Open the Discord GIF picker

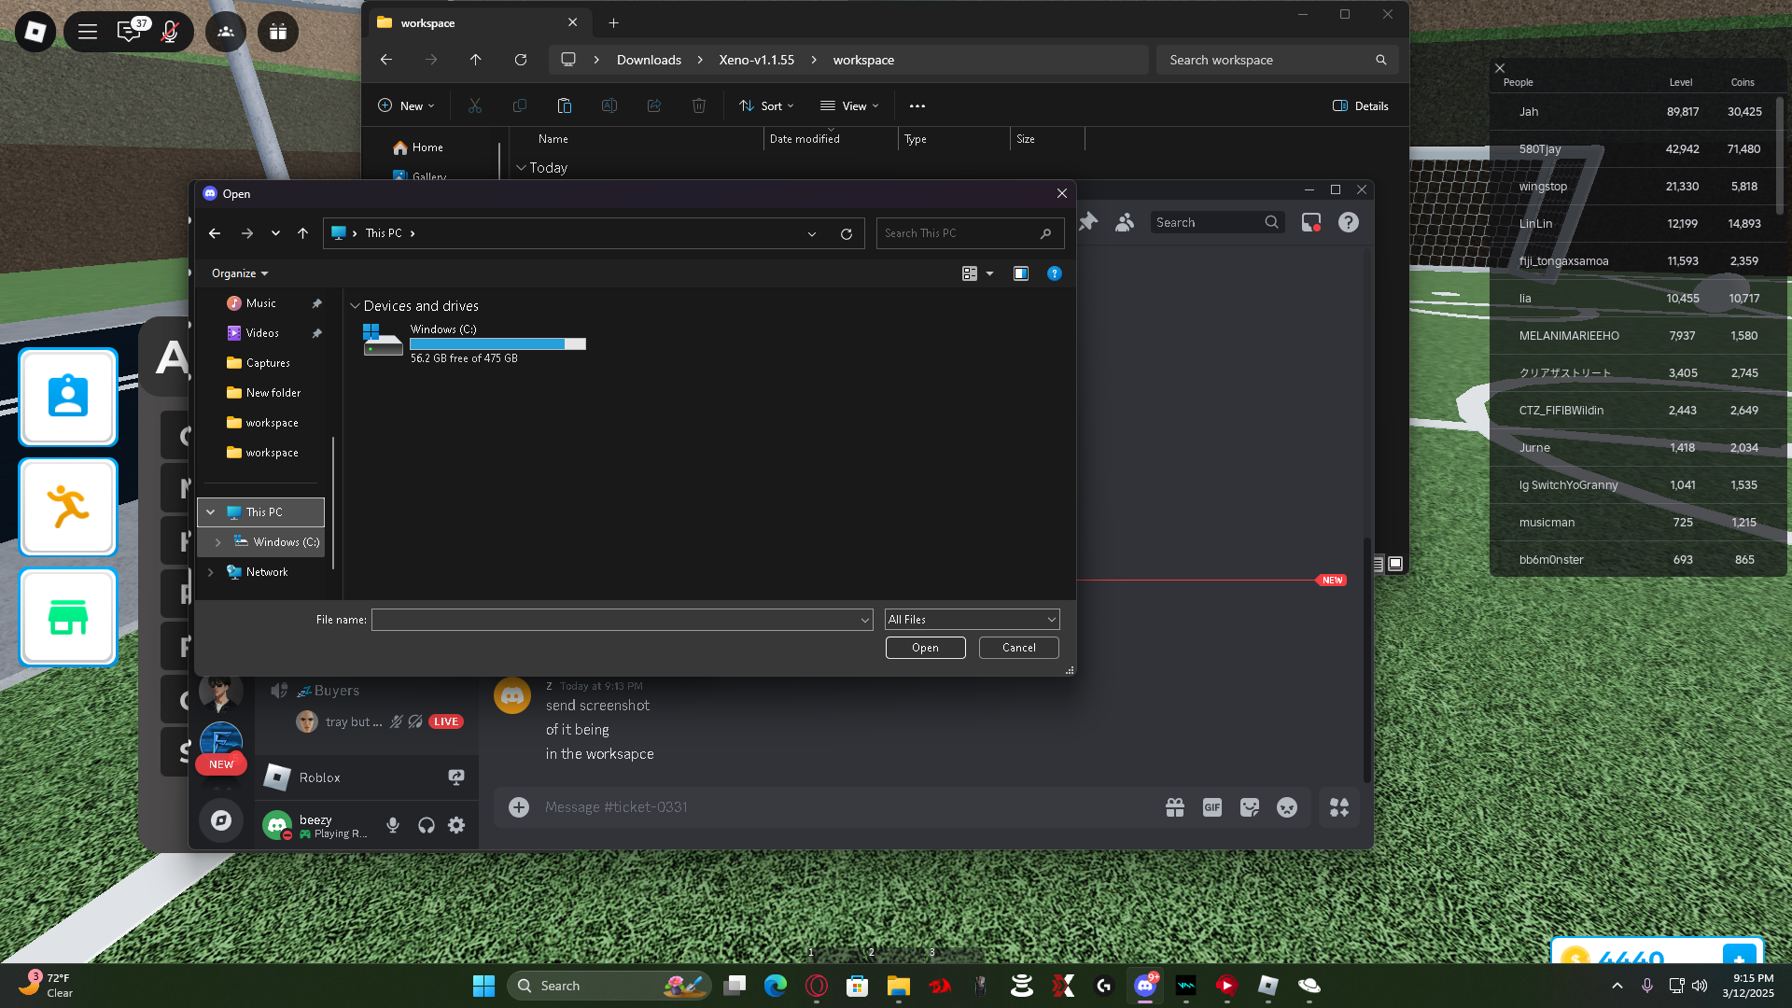1212,807
